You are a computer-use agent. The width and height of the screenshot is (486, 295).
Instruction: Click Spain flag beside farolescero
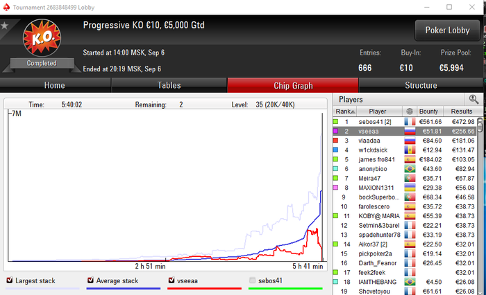point(410,206)
